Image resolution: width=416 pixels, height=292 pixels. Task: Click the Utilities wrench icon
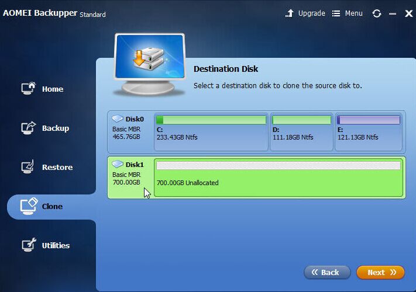[x=29, y=245]
